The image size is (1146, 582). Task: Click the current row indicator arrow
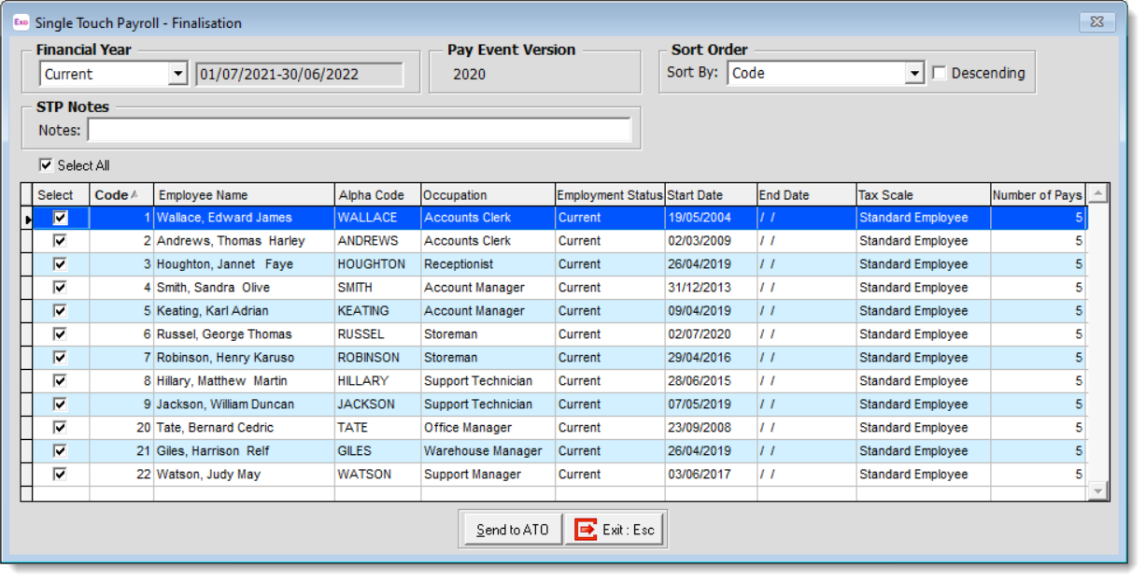pyautogui.click(x=27, y=219)
